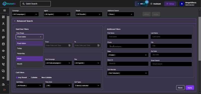The height and width of the screenshot is (94, 201).
Task: Focus the First Name field
Action: tap(128, 37)
